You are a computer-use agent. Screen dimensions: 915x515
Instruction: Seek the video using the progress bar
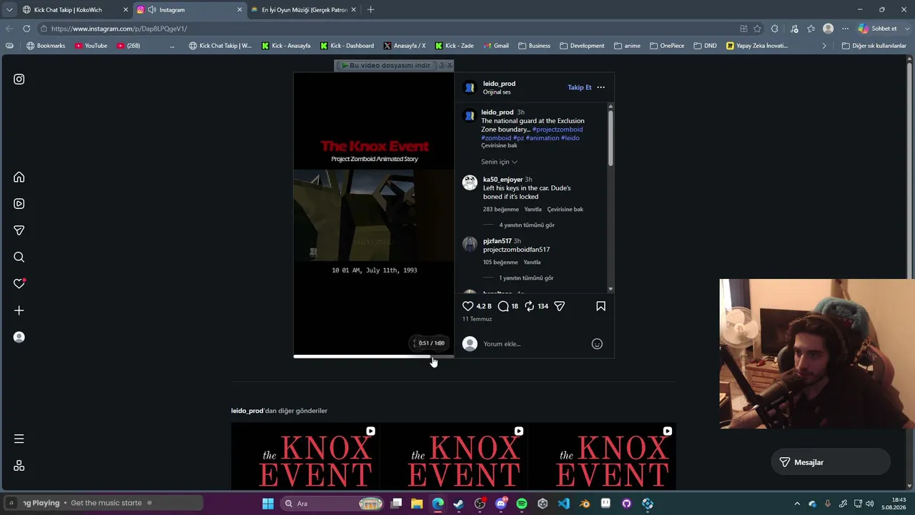[373, 356]
